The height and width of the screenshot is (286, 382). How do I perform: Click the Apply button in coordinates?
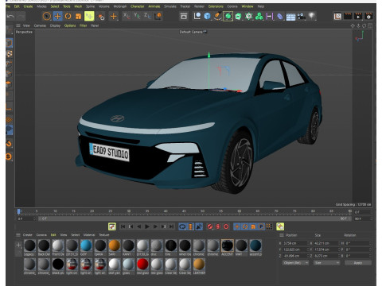pyautogui.click(x=358, y=263)
